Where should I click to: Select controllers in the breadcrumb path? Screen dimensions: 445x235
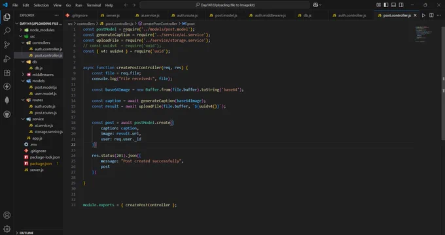point(86,23)
